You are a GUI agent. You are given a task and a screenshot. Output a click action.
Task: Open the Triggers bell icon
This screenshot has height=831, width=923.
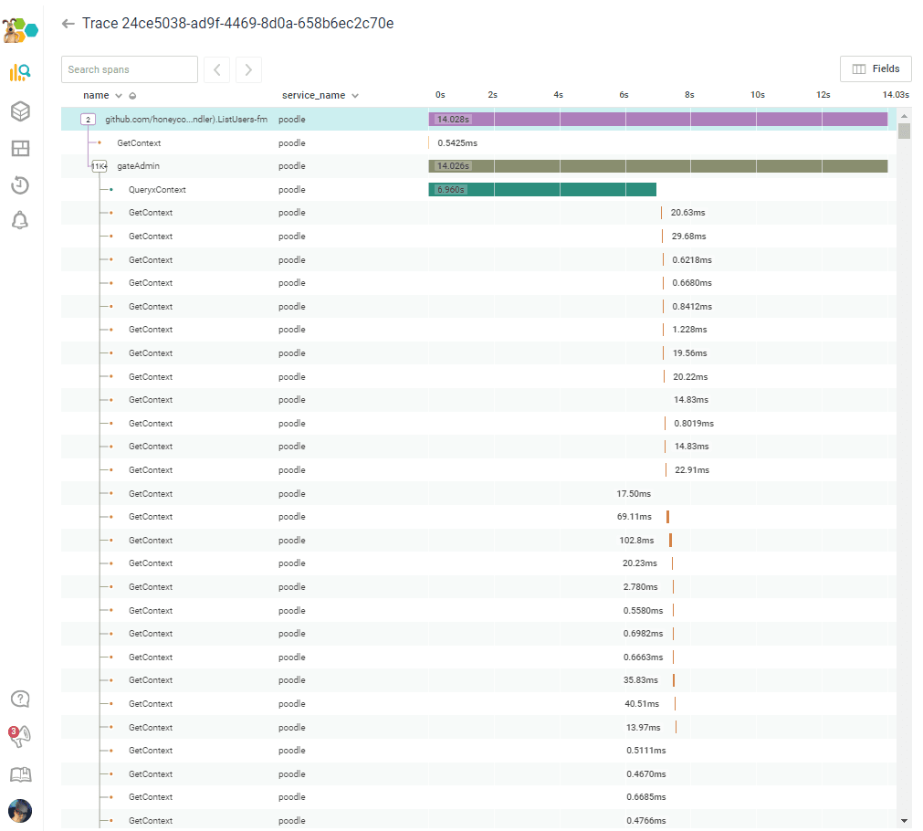point(20,220)
